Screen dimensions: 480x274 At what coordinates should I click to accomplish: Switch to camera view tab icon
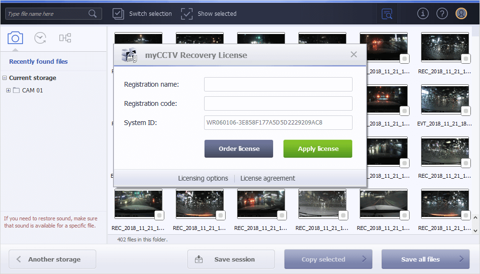point(15,38)
